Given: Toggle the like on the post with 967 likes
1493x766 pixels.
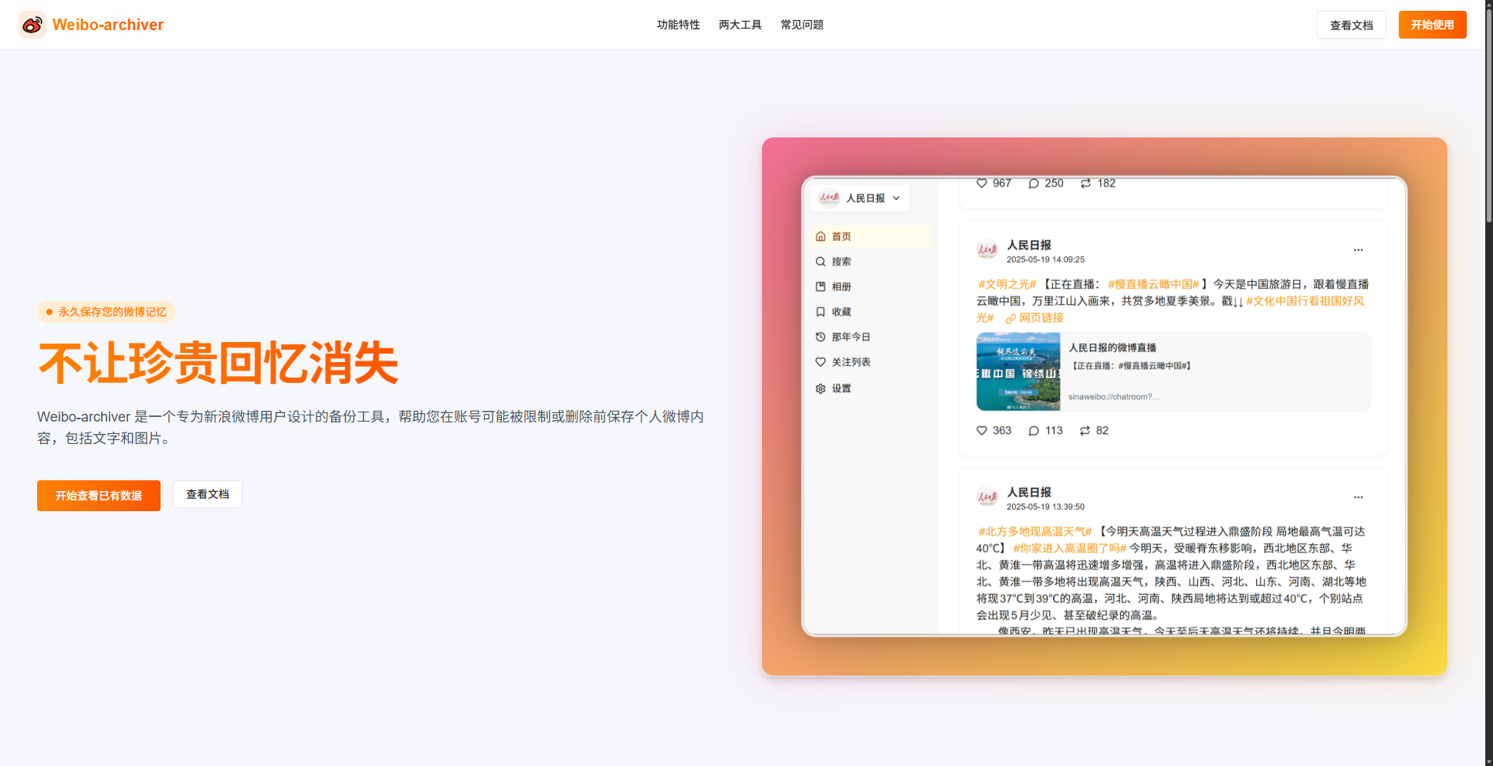Looking at the screenshot, I should click(981, 183).
